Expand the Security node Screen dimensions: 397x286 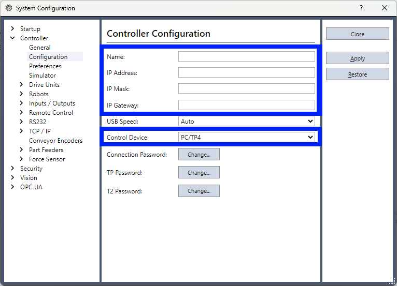pos(12,168)
